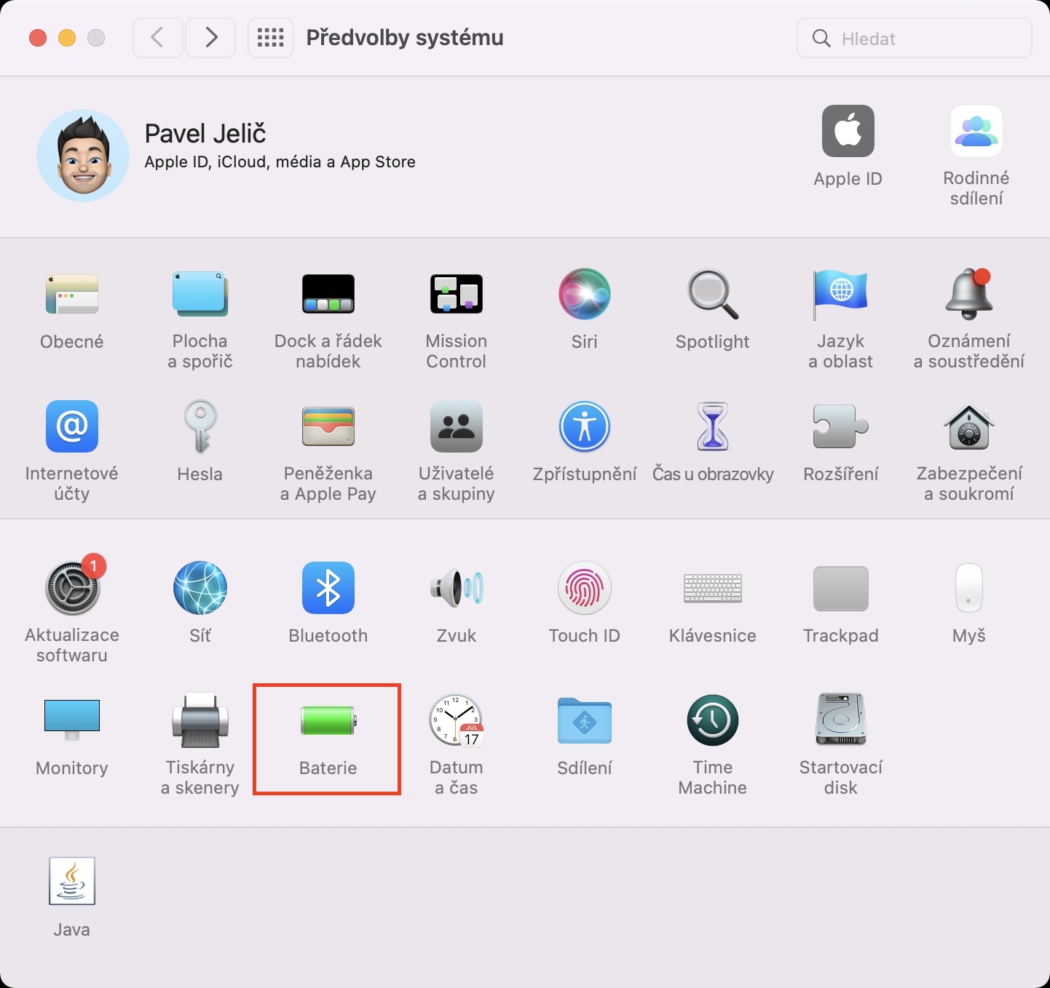Open Internetové účty preferences
Screen dimensions: 1050x988
click(x=71, y=426)
